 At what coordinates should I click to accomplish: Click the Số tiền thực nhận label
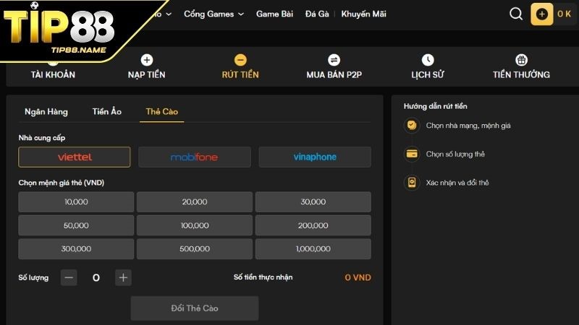pos(263,277)
